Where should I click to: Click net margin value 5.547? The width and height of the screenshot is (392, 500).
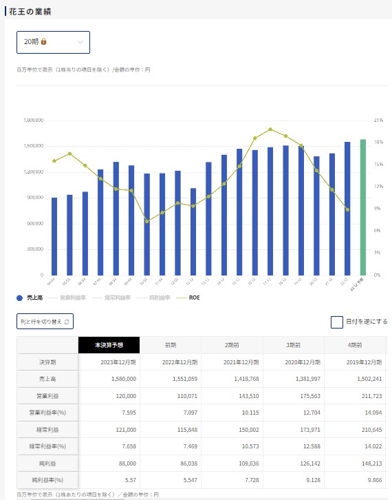190,480
